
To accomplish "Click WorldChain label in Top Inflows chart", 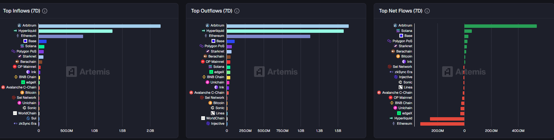I will point(27,113).
